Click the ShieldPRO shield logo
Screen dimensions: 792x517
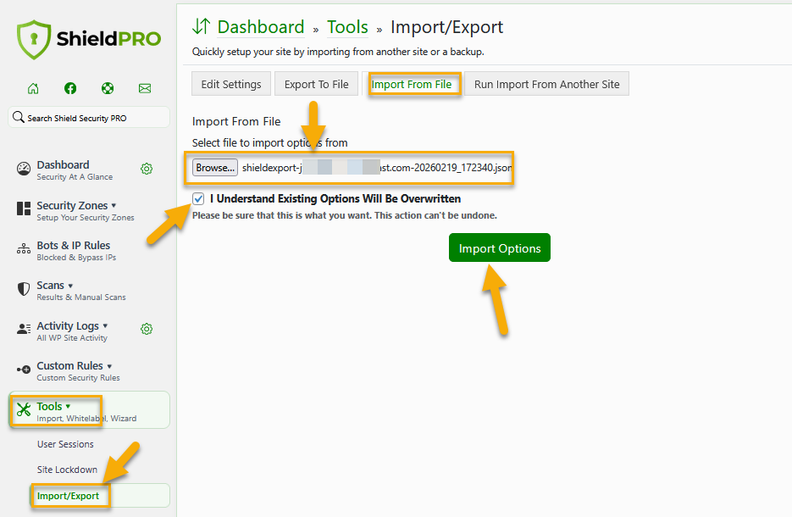[x=34, y=40]
